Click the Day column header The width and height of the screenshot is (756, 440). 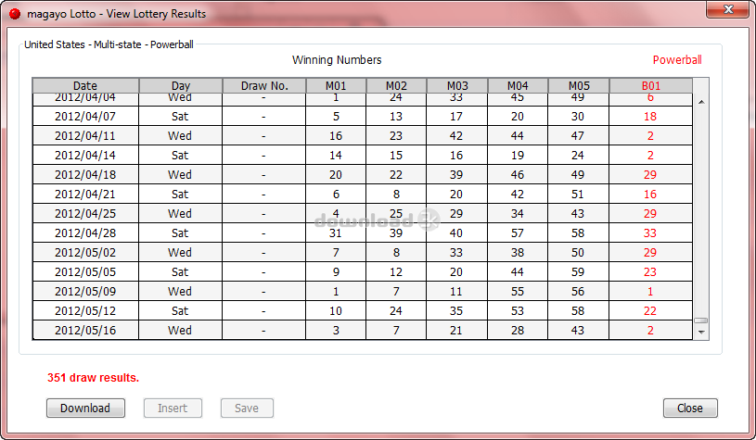(x=181, y=86)
